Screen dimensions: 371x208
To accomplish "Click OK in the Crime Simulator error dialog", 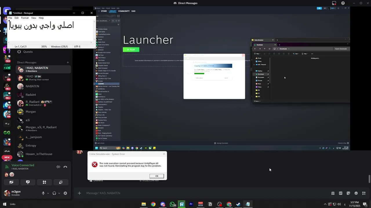I will pos(157,176).
